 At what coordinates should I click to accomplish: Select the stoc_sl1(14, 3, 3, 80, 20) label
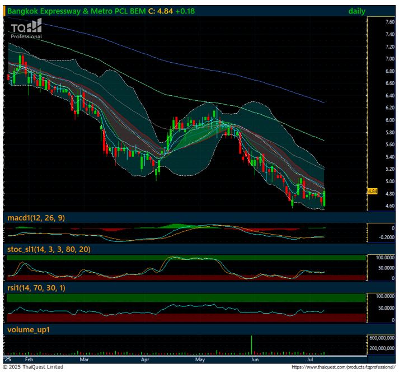click(x=49, y=249)
